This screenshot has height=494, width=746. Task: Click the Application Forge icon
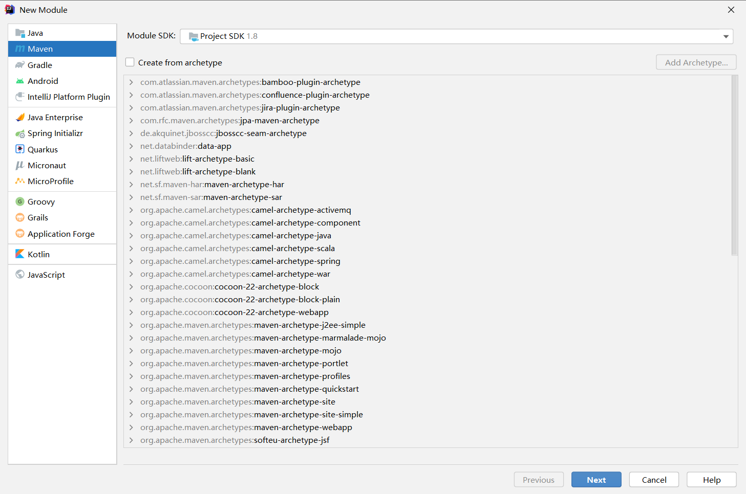[x=20, y=234]
